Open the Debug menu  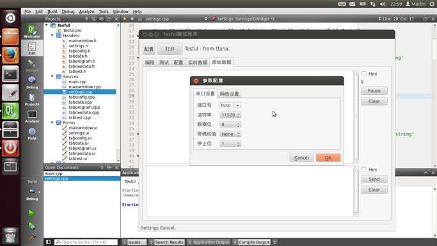68,12
